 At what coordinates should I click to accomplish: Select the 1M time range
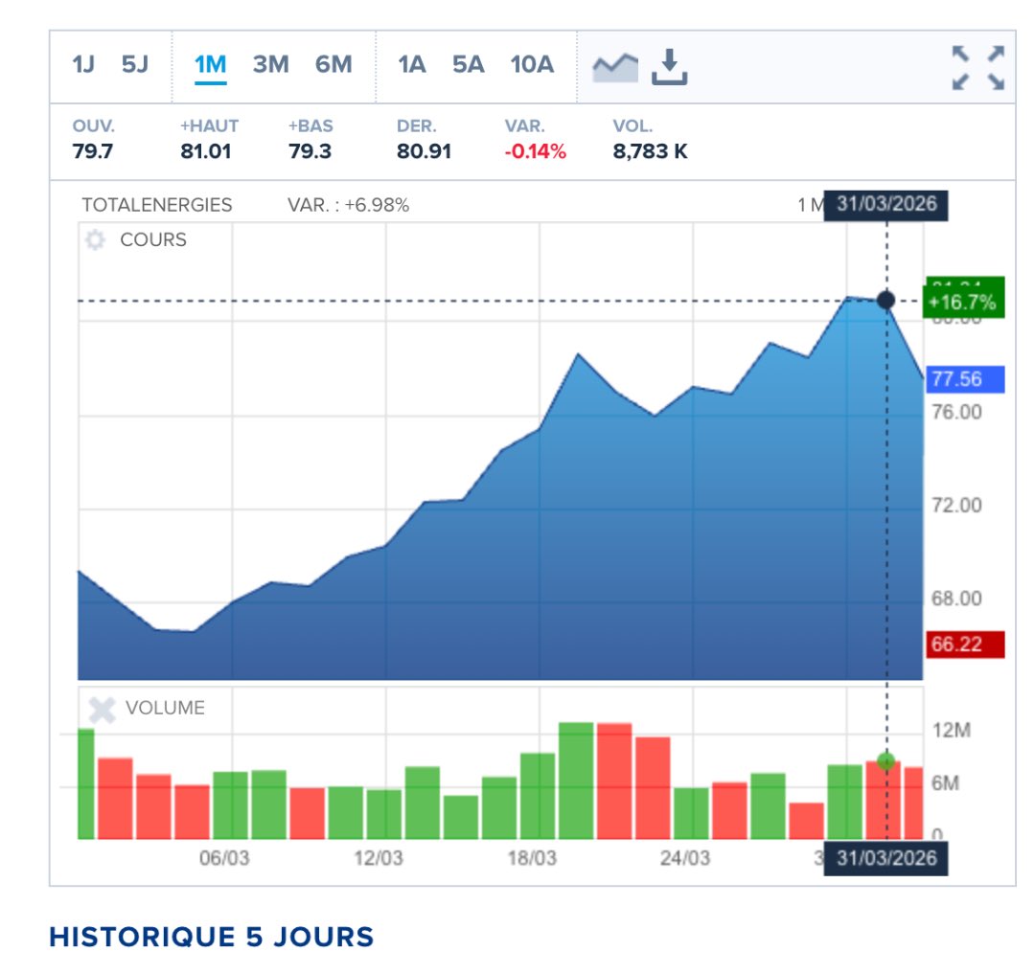(211, 65)
